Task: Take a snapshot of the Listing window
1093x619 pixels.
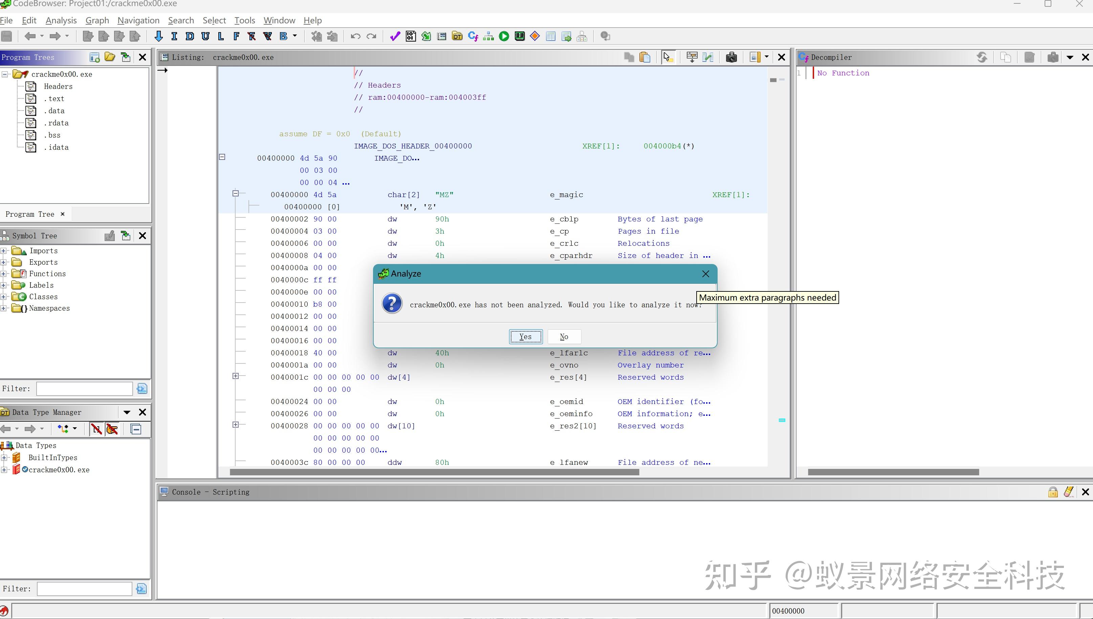Action: click(x=731, y=56)
